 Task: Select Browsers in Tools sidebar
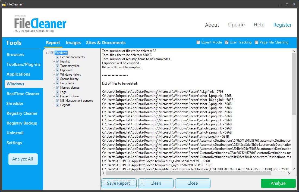15,55
